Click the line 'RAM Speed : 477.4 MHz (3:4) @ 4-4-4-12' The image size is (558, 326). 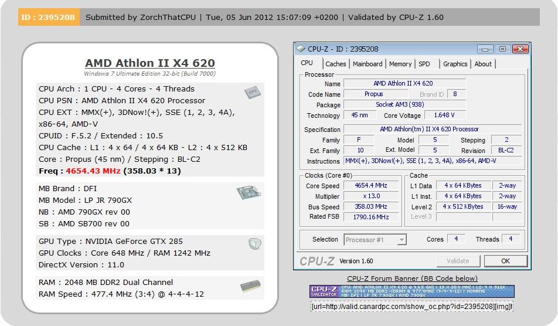[x=121, y=294]
